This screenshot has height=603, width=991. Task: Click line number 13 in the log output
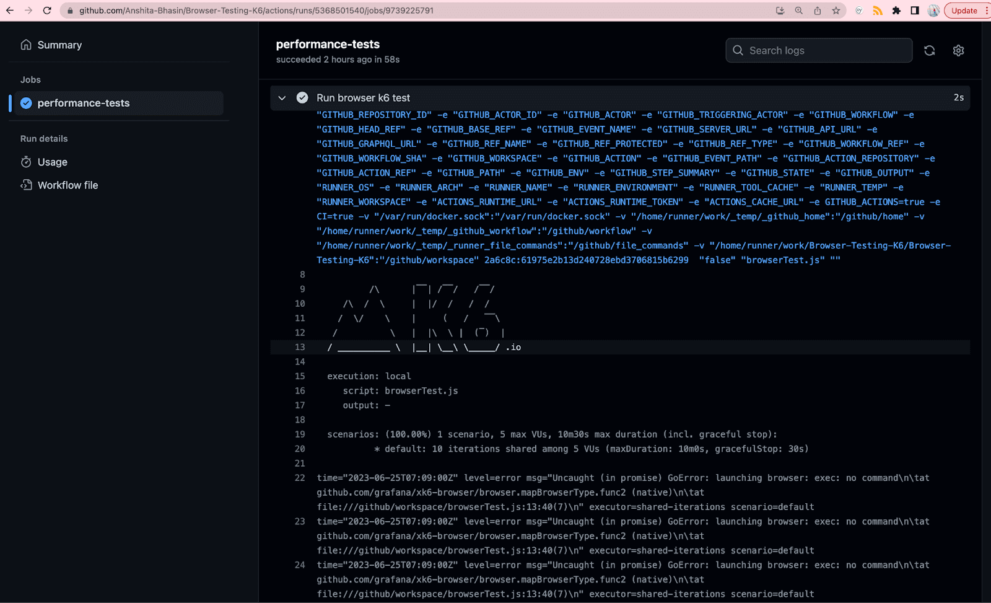coord(300,347)
